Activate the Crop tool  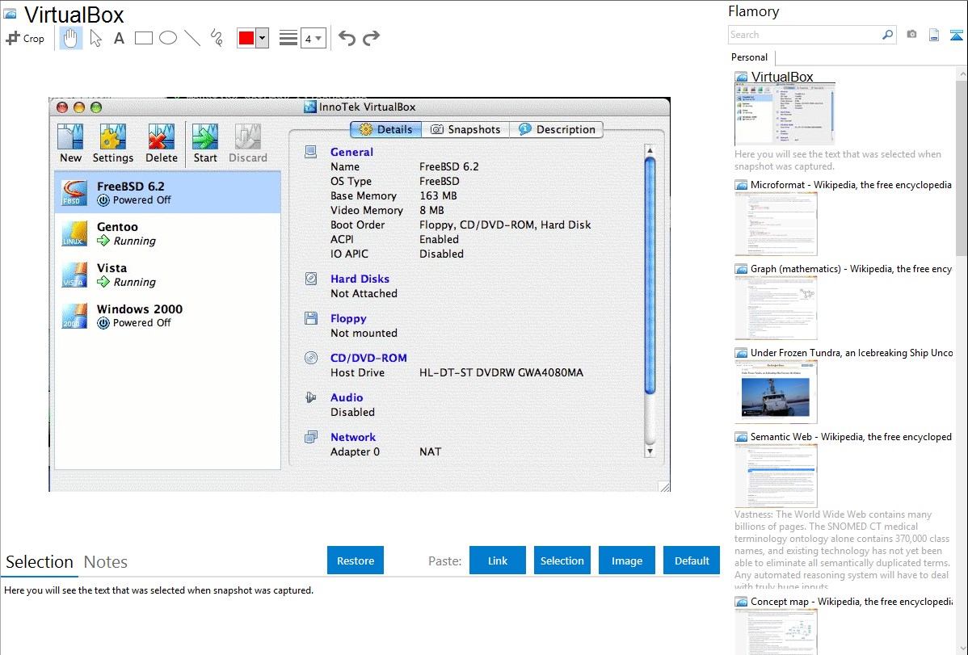tap(25, 38)
